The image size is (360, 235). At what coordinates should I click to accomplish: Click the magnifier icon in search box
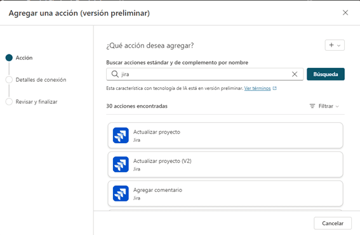115,74
